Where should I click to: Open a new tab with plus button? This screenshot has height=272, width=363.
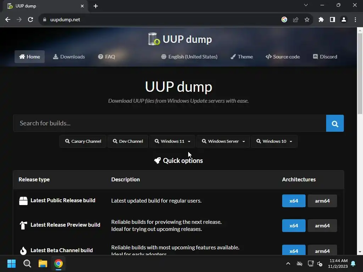(96, 6)
